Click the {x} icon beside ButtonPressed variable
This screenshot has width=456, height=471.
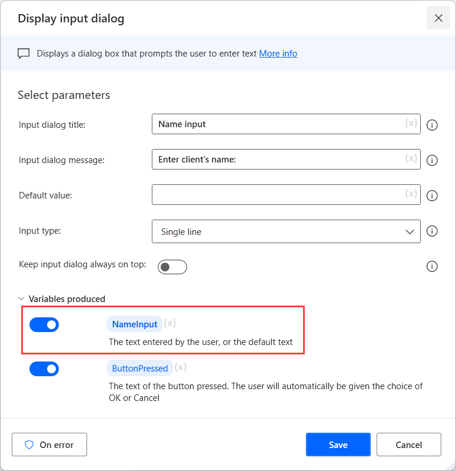point(181,367)
